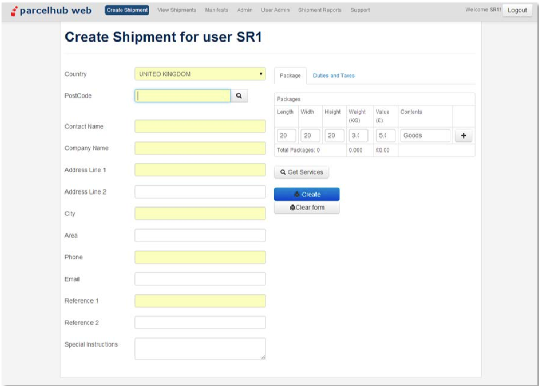
Task: Click the blue Create button
Action: [307, 194]
